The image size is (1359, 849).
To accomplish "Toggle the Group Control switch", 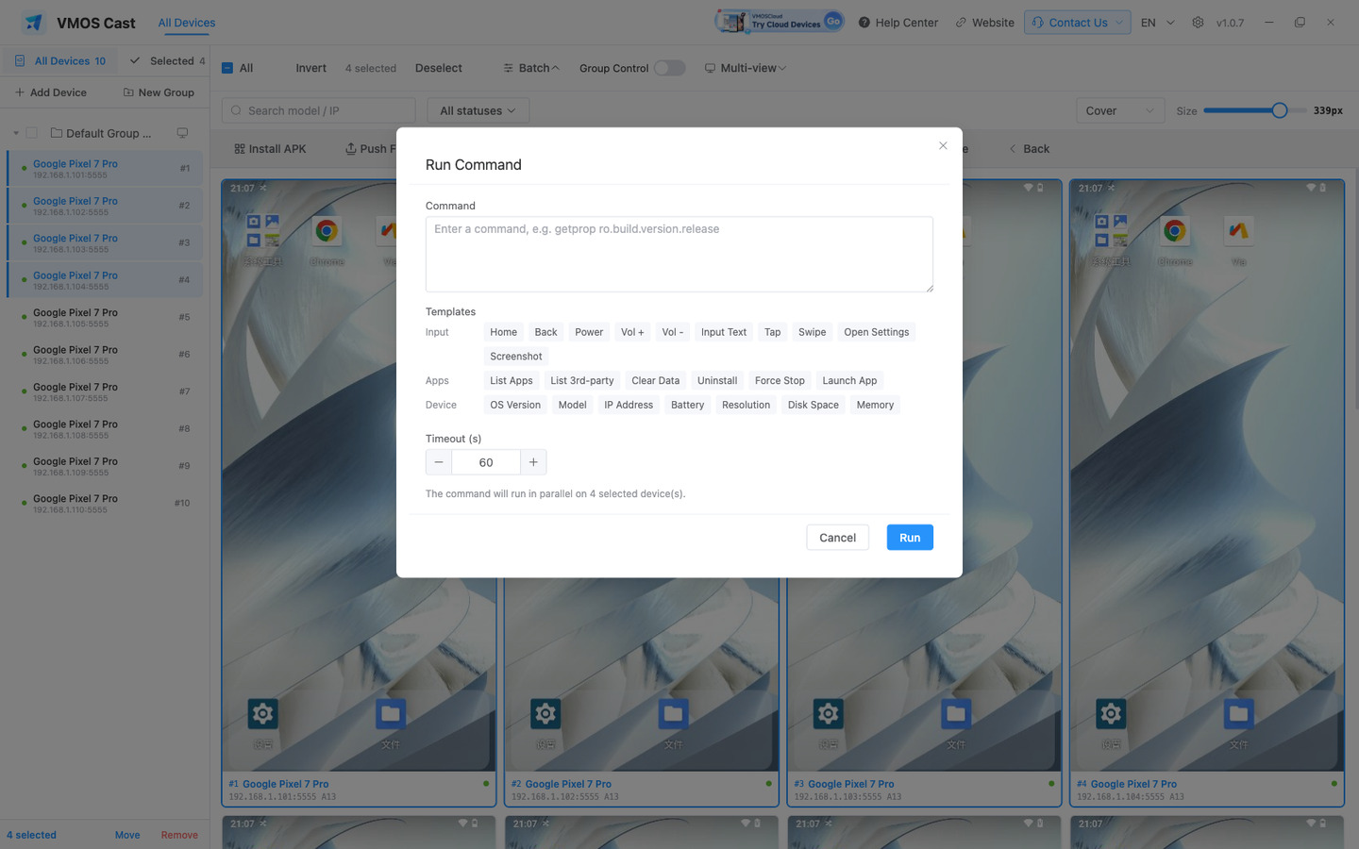I will click(669, 68).
